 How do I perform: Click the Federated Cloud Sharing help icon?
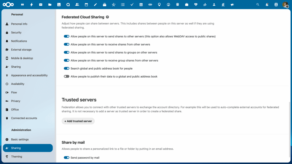click(107, 17)
